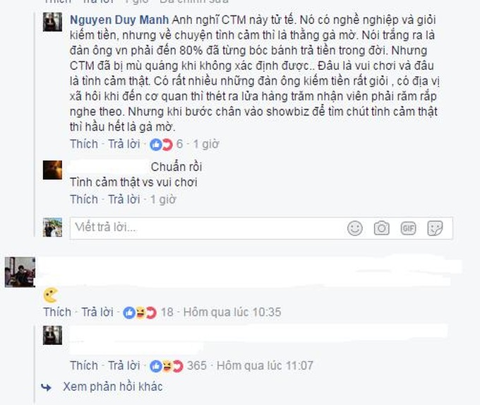Attach a photo via camera icon
The image size is (480, 405).
coord(381,228)
